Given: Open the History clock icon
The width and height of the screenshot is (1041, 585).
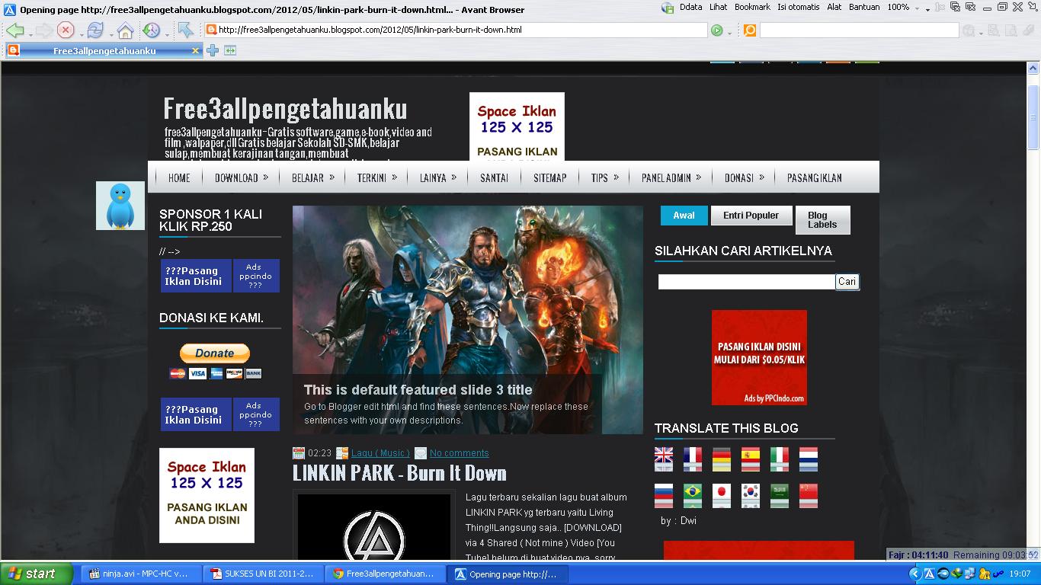Looking at the screenshot, I should [x=151, y=30].
